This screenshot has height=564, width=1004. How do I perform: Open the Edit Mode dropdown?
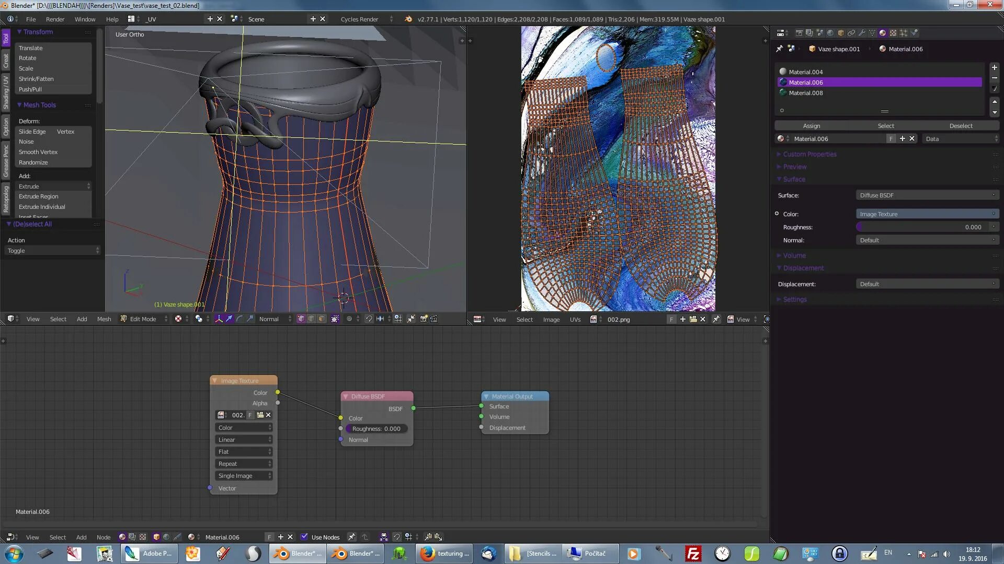(x=143, y=319)
